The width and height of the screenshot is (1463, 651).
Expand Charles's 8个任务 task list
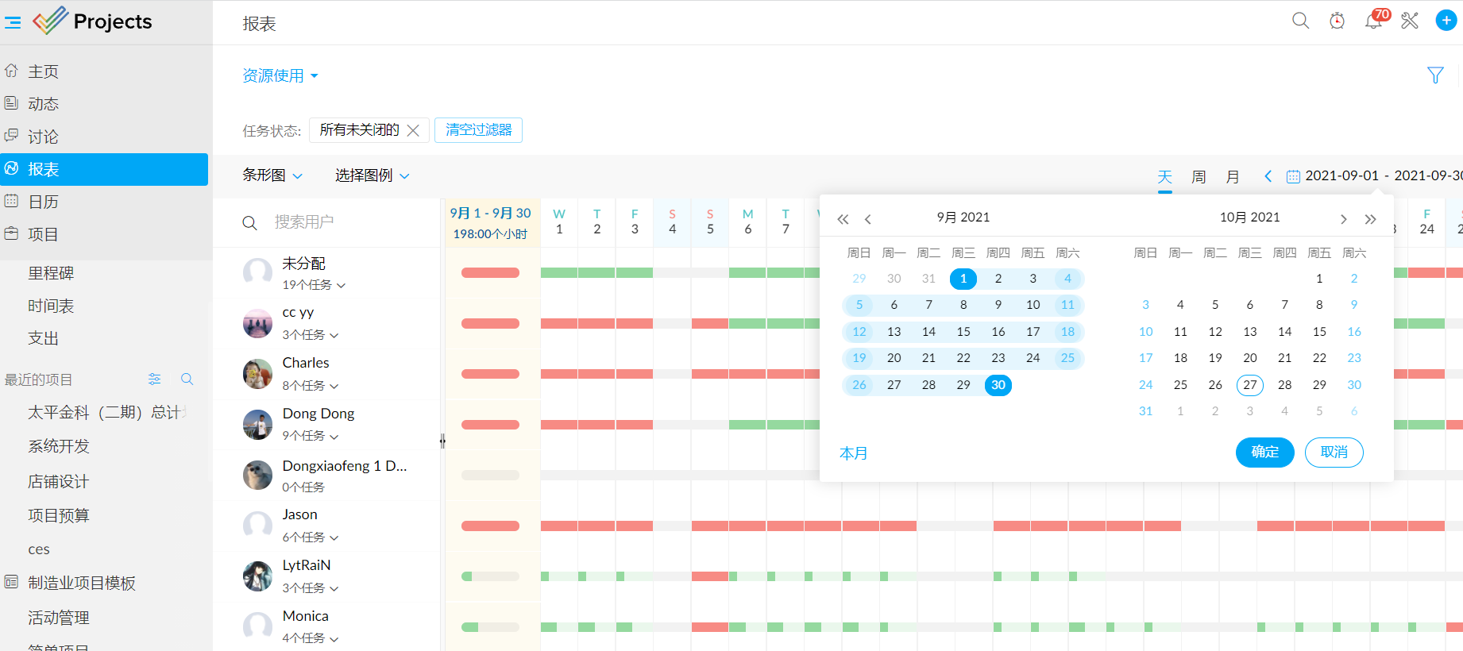(x=311, y=386)
